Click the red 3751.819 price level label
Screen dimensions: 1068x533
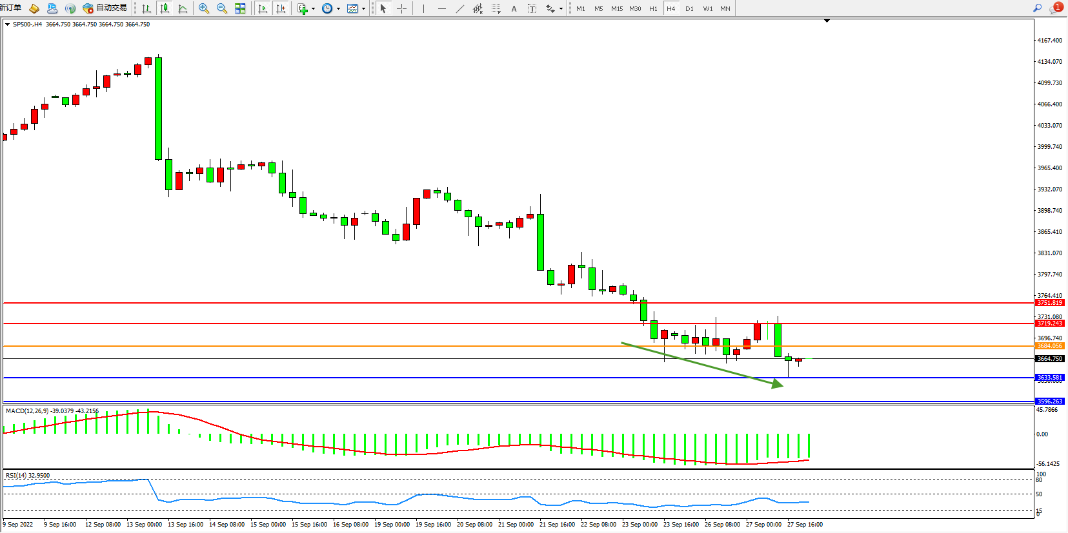(x=1049, y=302)
